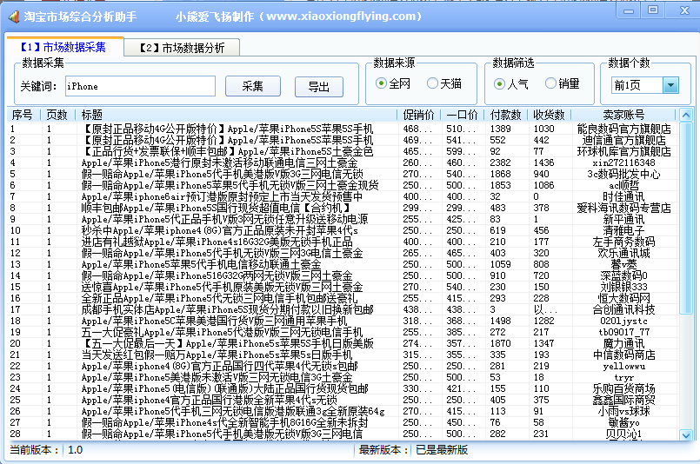Minimize the 淘宝市场综合分析助手 window
Image resolution: width=700 pixels, height=464 pixels.
(x=629, y=10)
